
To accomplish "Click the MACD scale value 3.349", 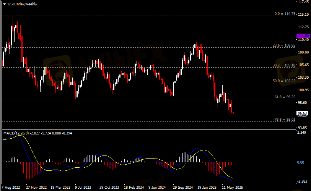I will coord(302,132).
